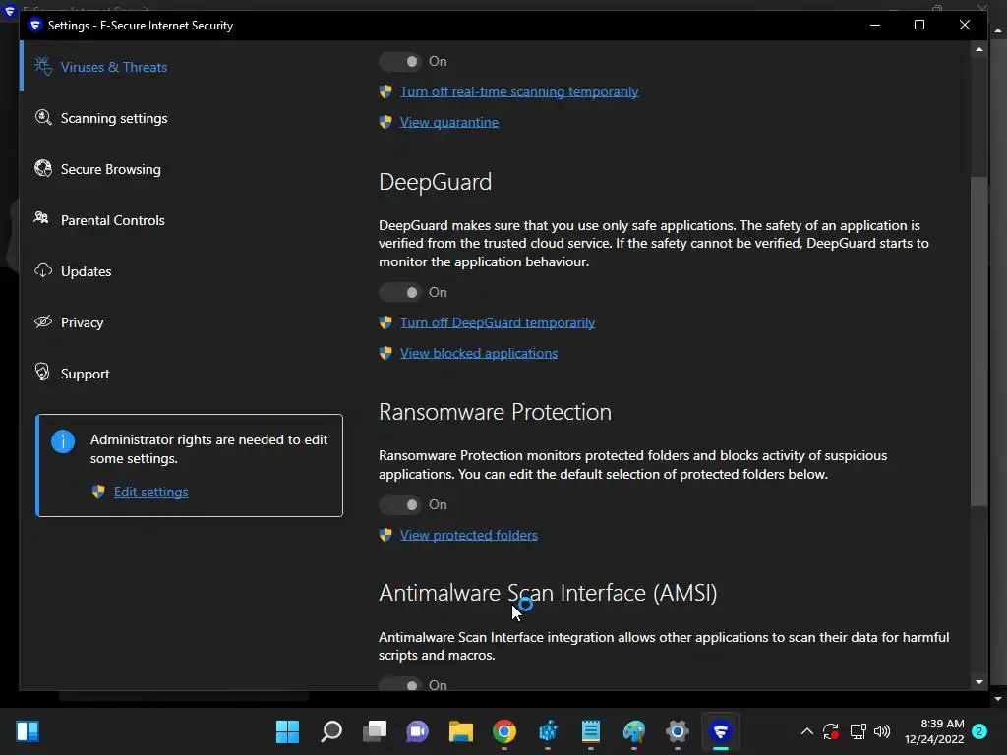
Task: Open File Explorer from taskbar
Action: 461,731
